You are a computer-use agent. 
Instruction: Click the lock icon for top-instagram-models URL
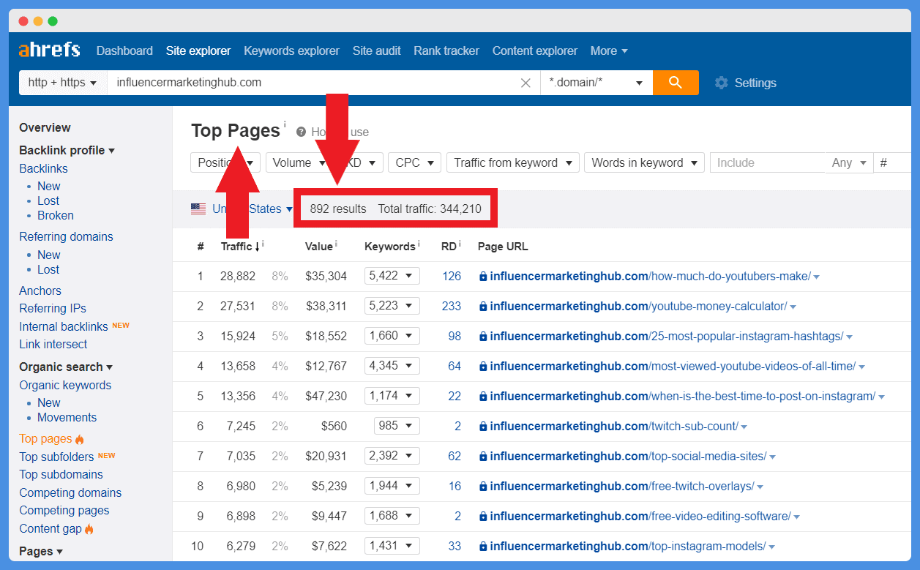pyautogui.click(x=482, y=547)
